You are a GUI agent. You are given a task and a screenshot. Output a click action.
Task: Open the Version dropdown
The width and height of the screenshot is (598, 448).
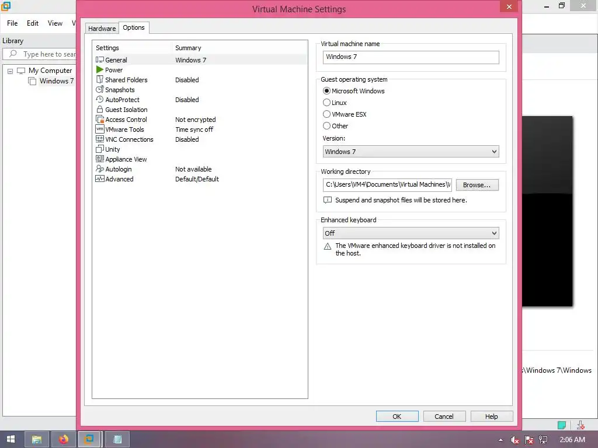[x=411, y=152]
